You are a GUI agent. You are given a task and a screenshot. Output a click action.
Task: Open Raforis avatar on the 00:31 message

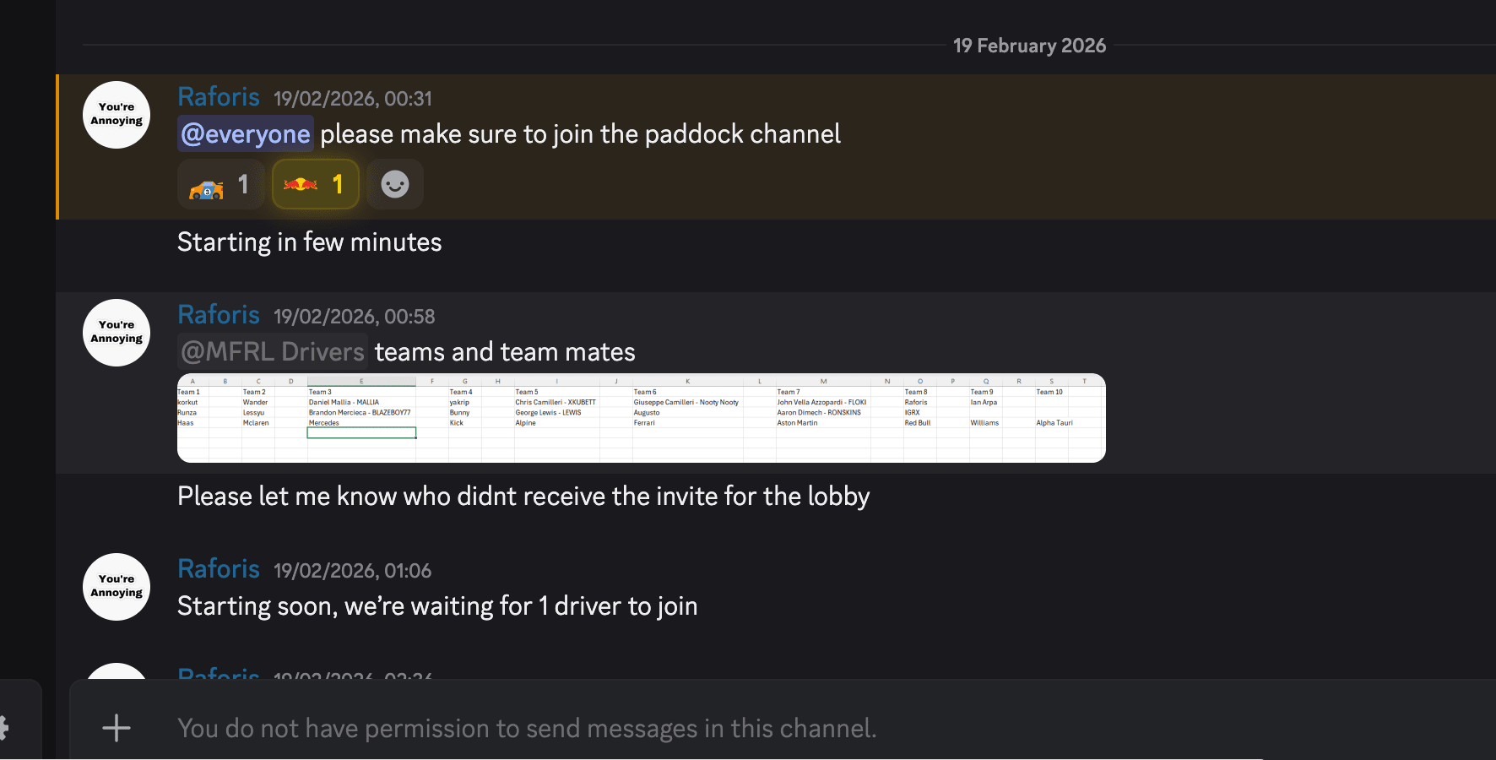[x=117, y=115]
